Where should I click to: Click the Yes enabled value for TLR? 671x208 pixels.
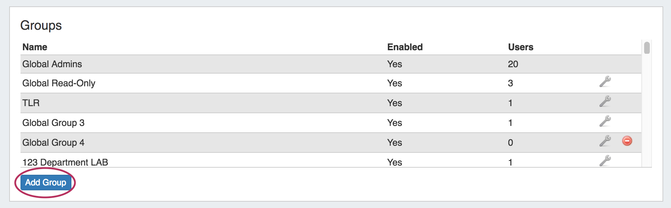click(x=395, y=103)
